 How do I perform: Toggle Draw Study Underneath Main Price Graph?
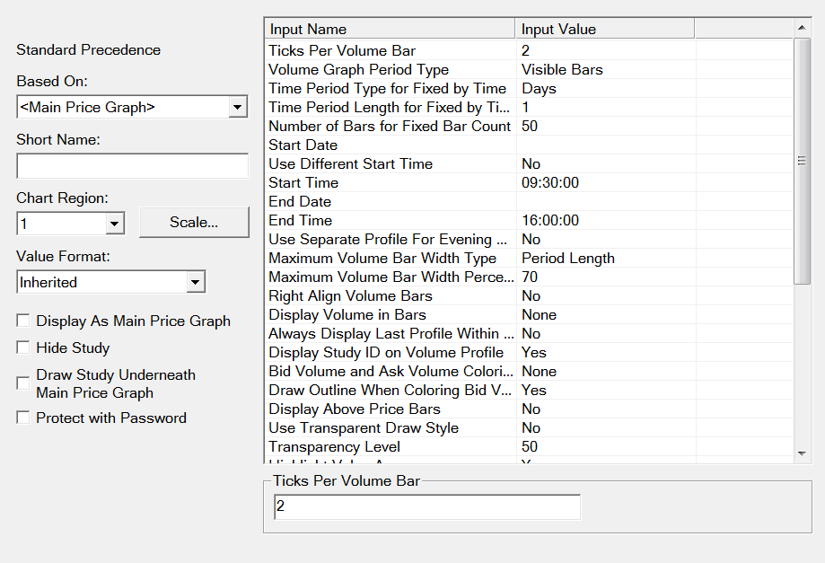point(23,383)
